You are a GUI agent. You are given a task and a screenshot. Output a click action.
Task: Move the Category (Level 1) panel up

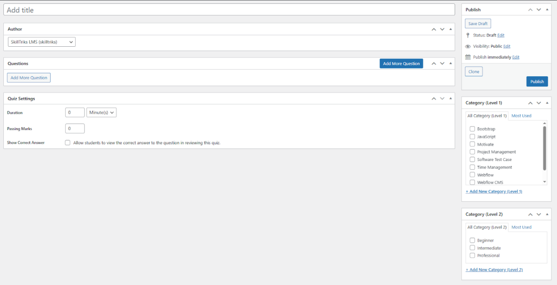530,103
